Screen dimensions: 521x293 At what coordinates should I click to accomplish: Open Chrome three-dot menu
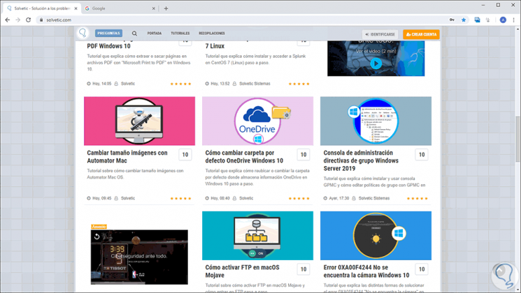(514, 20)
